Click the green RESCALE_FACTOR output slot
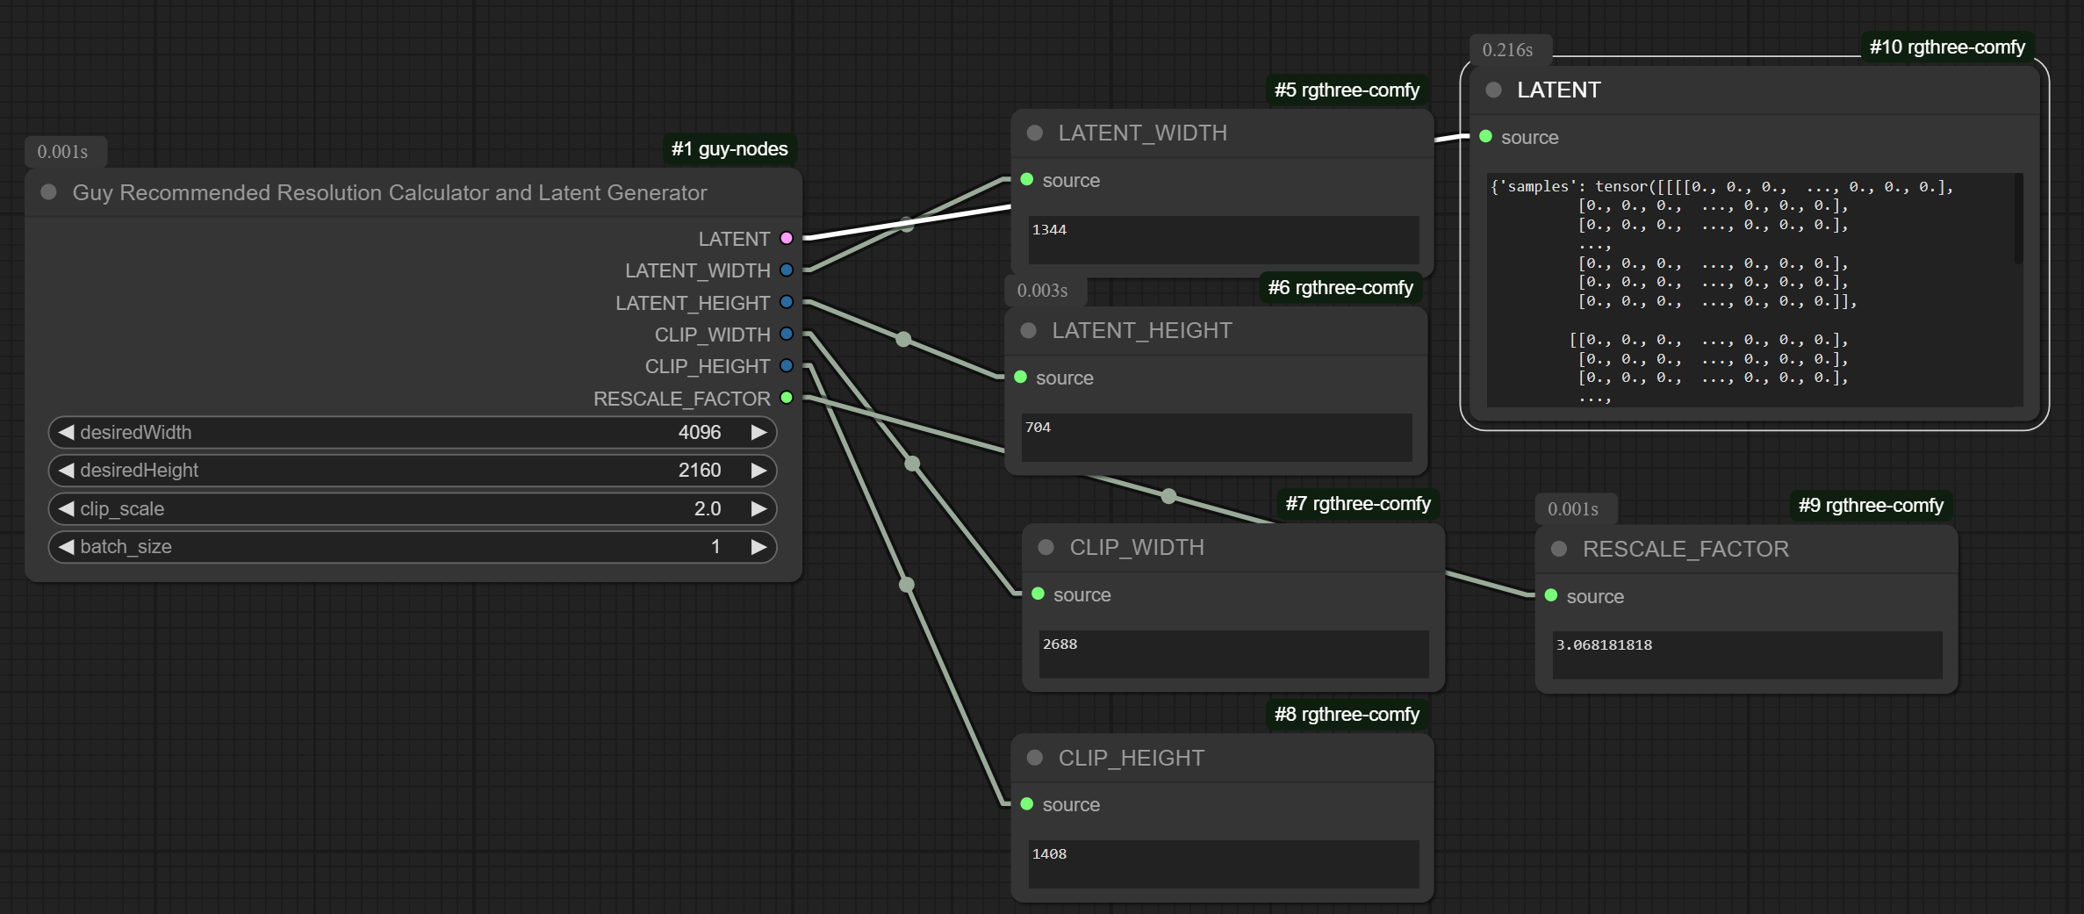Image resolution: width=2084 pixels, height=914 pixels. coord(787,398)
